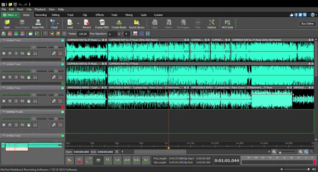Click the Record icon in the Home ribbon
This screenshot has width=318, height=172.
87,24
